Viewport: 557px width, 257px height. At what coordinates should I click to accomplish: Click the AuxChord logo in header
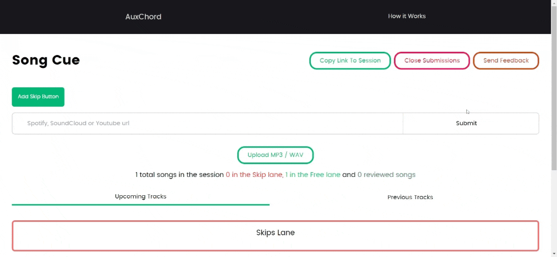pos(143,17)
